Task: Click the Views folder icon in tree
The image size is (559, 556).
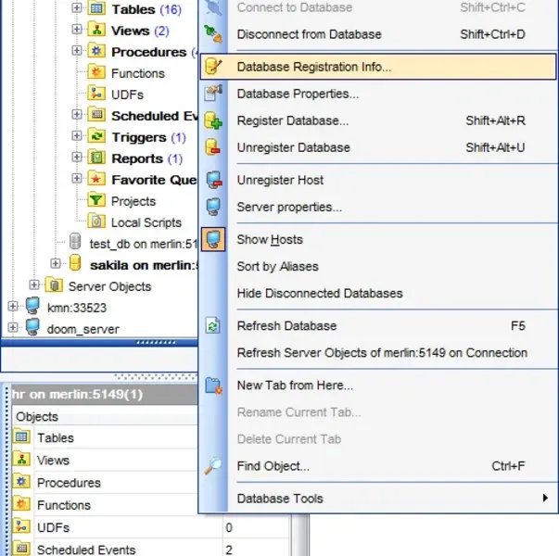Action: [x=96, y=30]
